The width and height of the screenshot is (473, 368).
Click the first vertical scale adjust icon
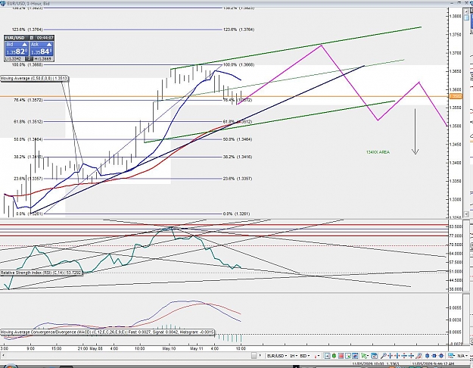(404, 356)
